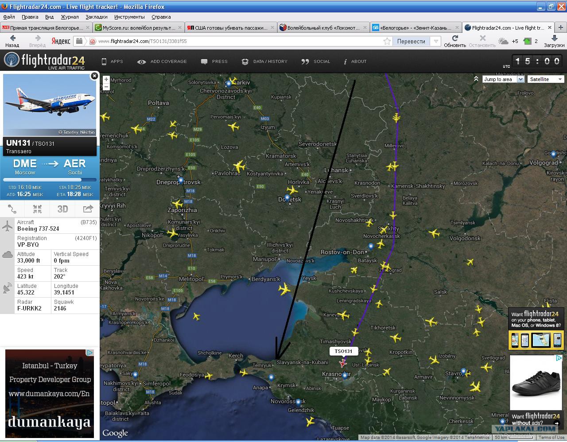Reload page with Обновить button
Image resolution: width=567 pixels, height=442 pixels.
[455, 41]
